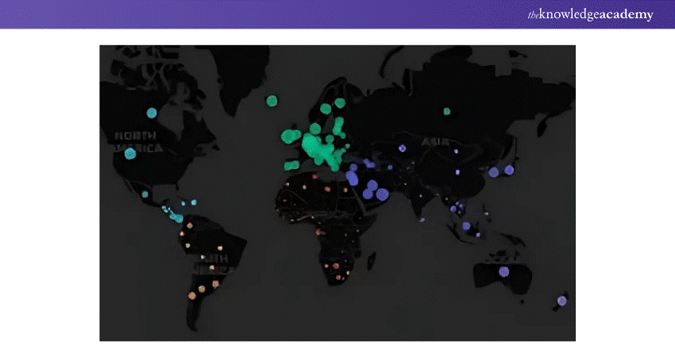Click The Knowledge Academy logo

pyautogui.click(x=591, y=14)
